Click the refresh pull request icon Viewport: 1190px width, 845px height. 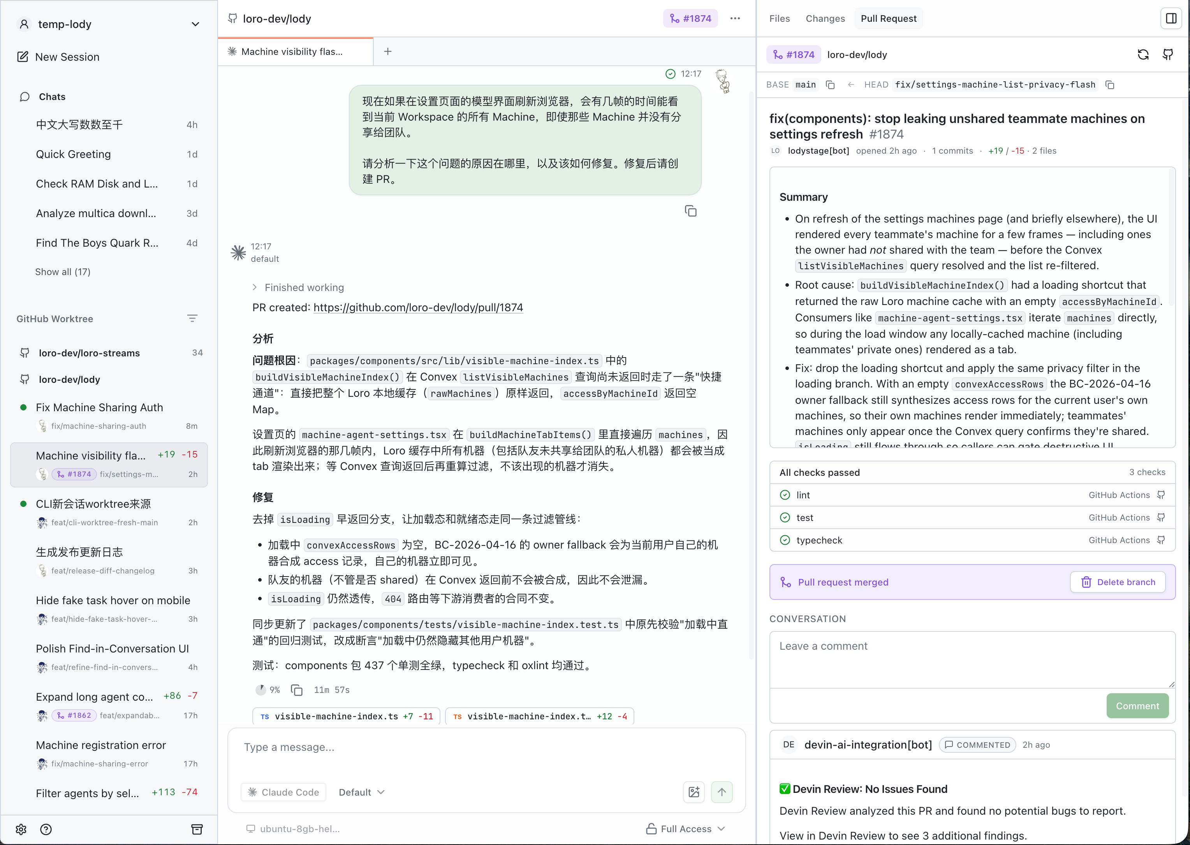(1142, 54)
